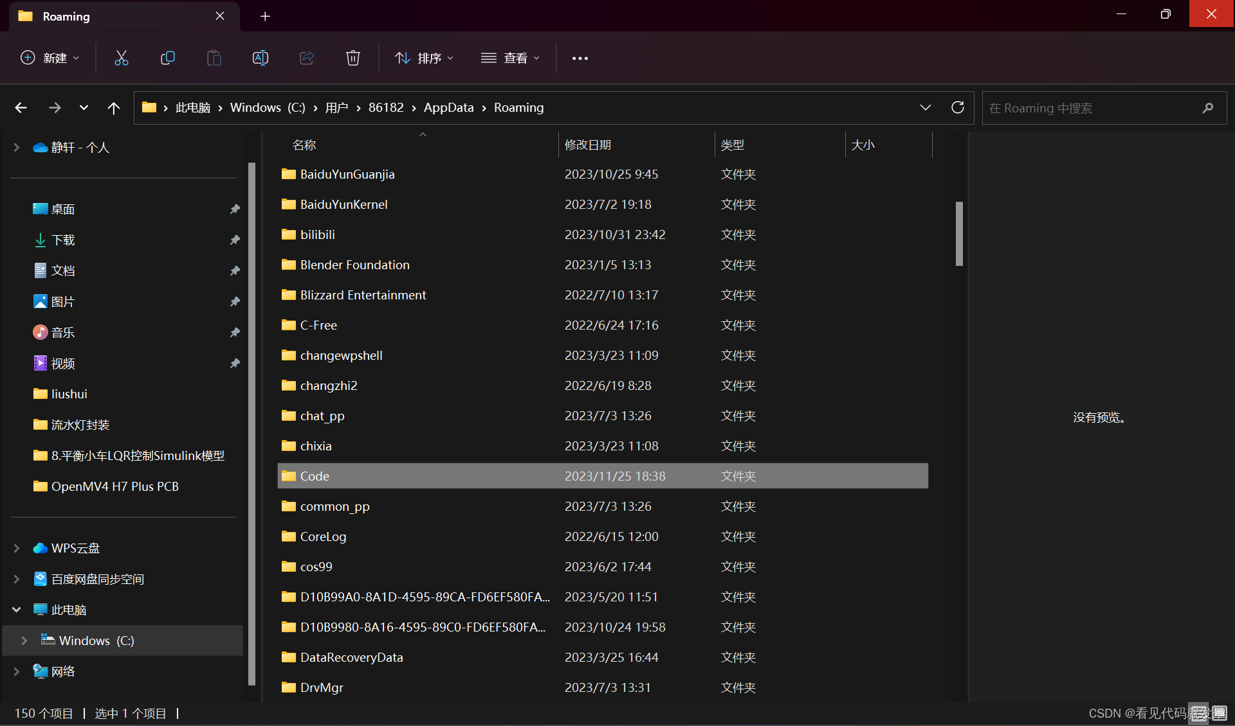Open the 排序 sort dropdown
Viewport: 1235px width, 726px height.
pyautogui.click(x=424, y=58)
